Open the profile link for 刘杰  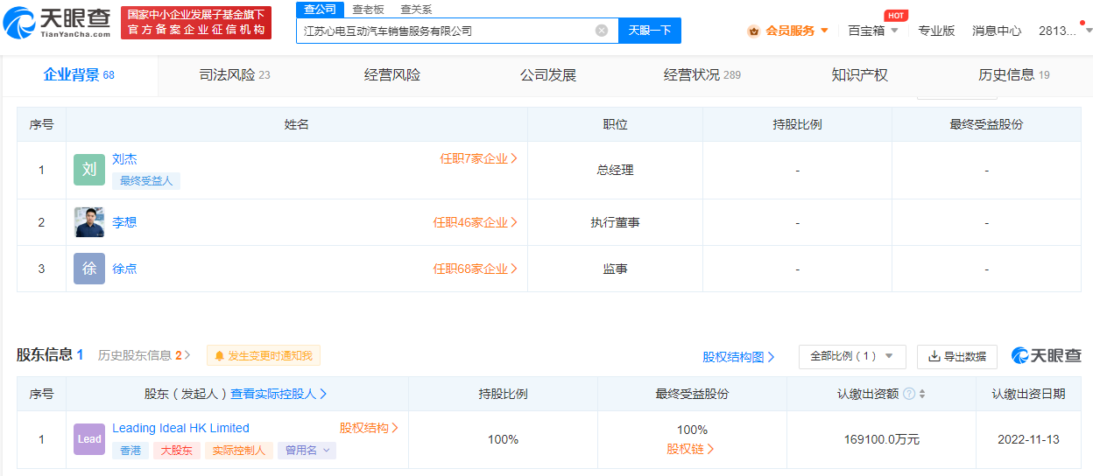124,159
